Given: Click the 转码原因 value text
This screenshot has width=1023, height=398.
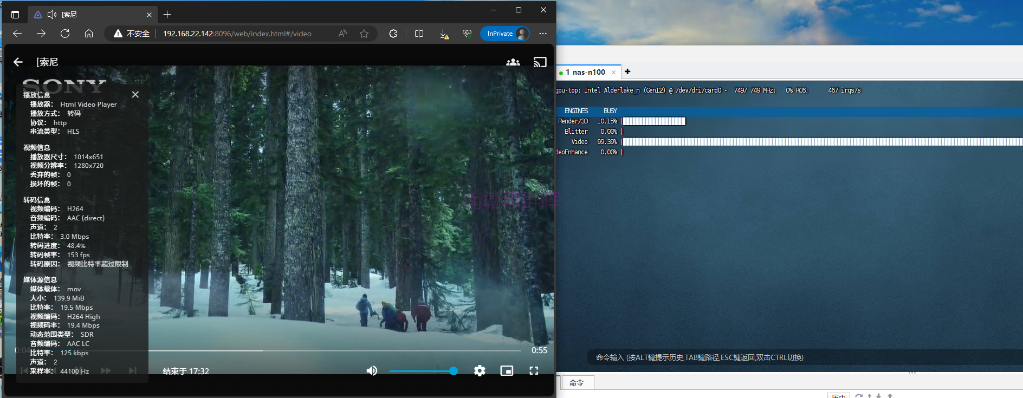Looking at the screenshot, I should click(98, 264).
